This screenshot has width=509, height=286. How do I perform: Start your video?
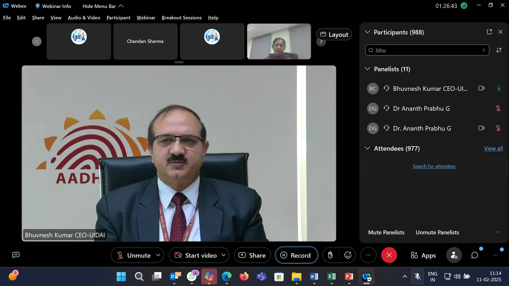point(195,255)
